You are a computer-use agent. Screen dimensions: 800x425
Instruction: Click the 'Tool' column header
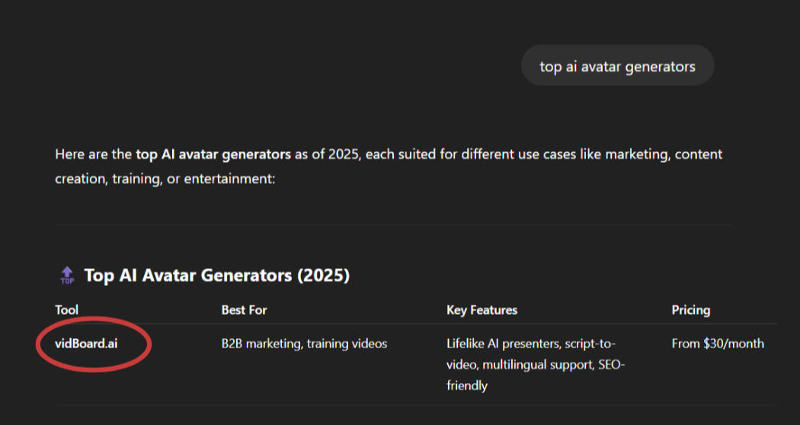(67, 310)
